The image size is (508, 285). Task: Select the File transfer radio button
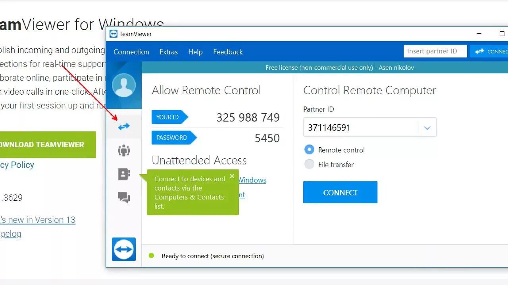click(x=309, y=164)
